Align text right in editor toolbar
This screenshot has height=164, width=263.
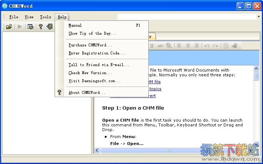click(197, 45)
